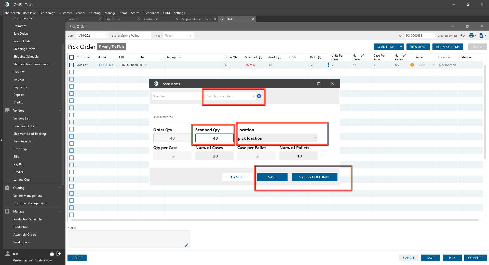The height and width of the screenshot is (265, 489).
Task: Click the grid vertical scrollbar
Action: point(485,112)
